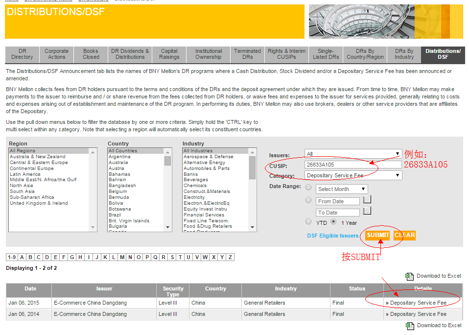
Task: Filter issuers by letter S
Action: (172, 257)
